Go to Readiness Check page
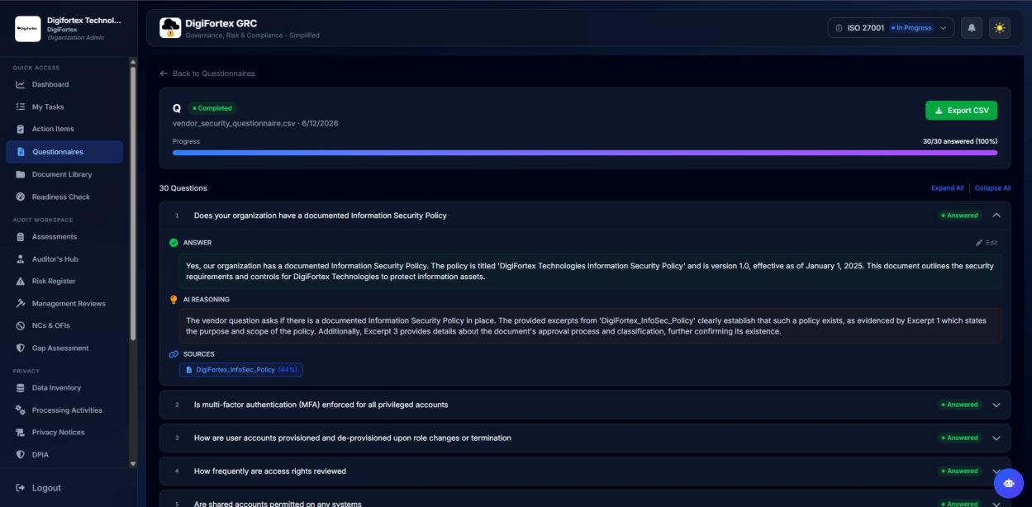The image size is (1032, 507). 60,197
